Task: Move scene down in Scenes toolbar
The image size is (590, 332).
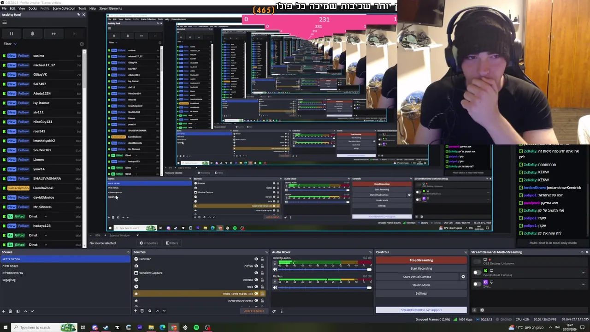Action: (x=32, y=311)
